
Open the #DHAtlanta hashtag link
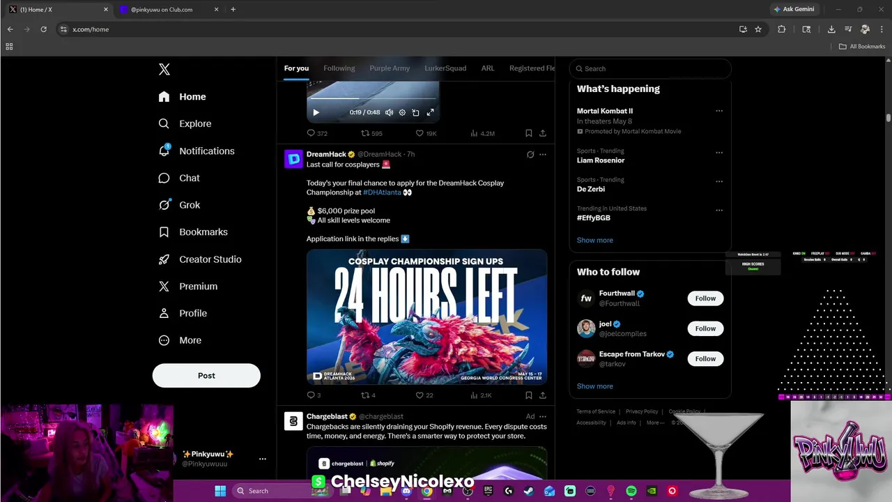tap(382, 192)
